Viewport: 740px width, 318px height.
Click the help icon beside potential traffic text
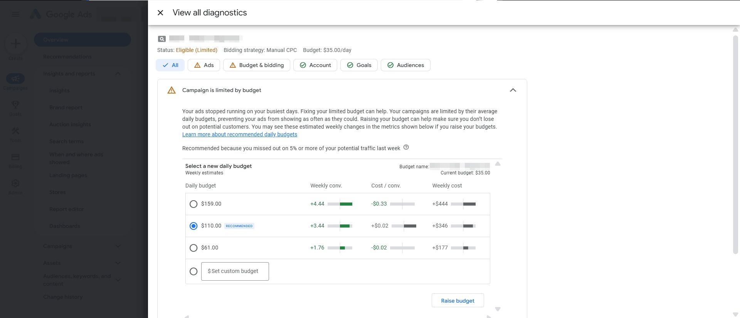(406, 147)
